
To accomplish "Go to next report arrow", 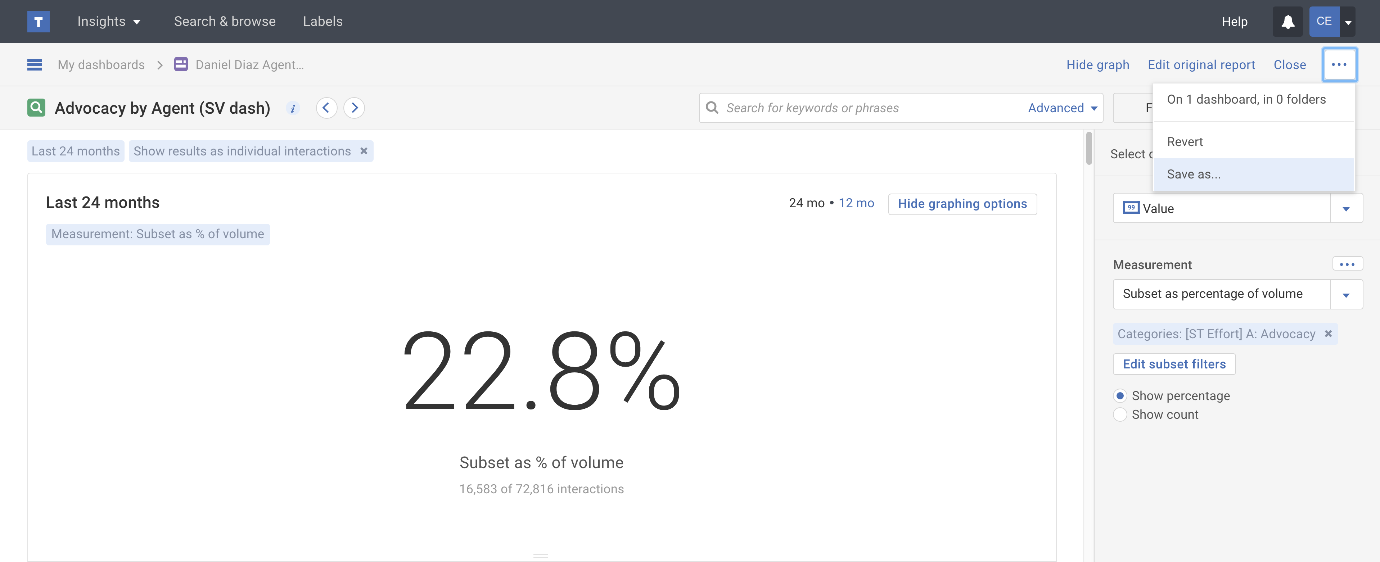I will point(354,108).
